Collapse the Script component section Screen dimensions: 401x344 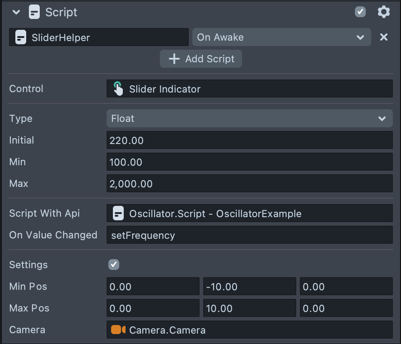[x=17, y=12]
